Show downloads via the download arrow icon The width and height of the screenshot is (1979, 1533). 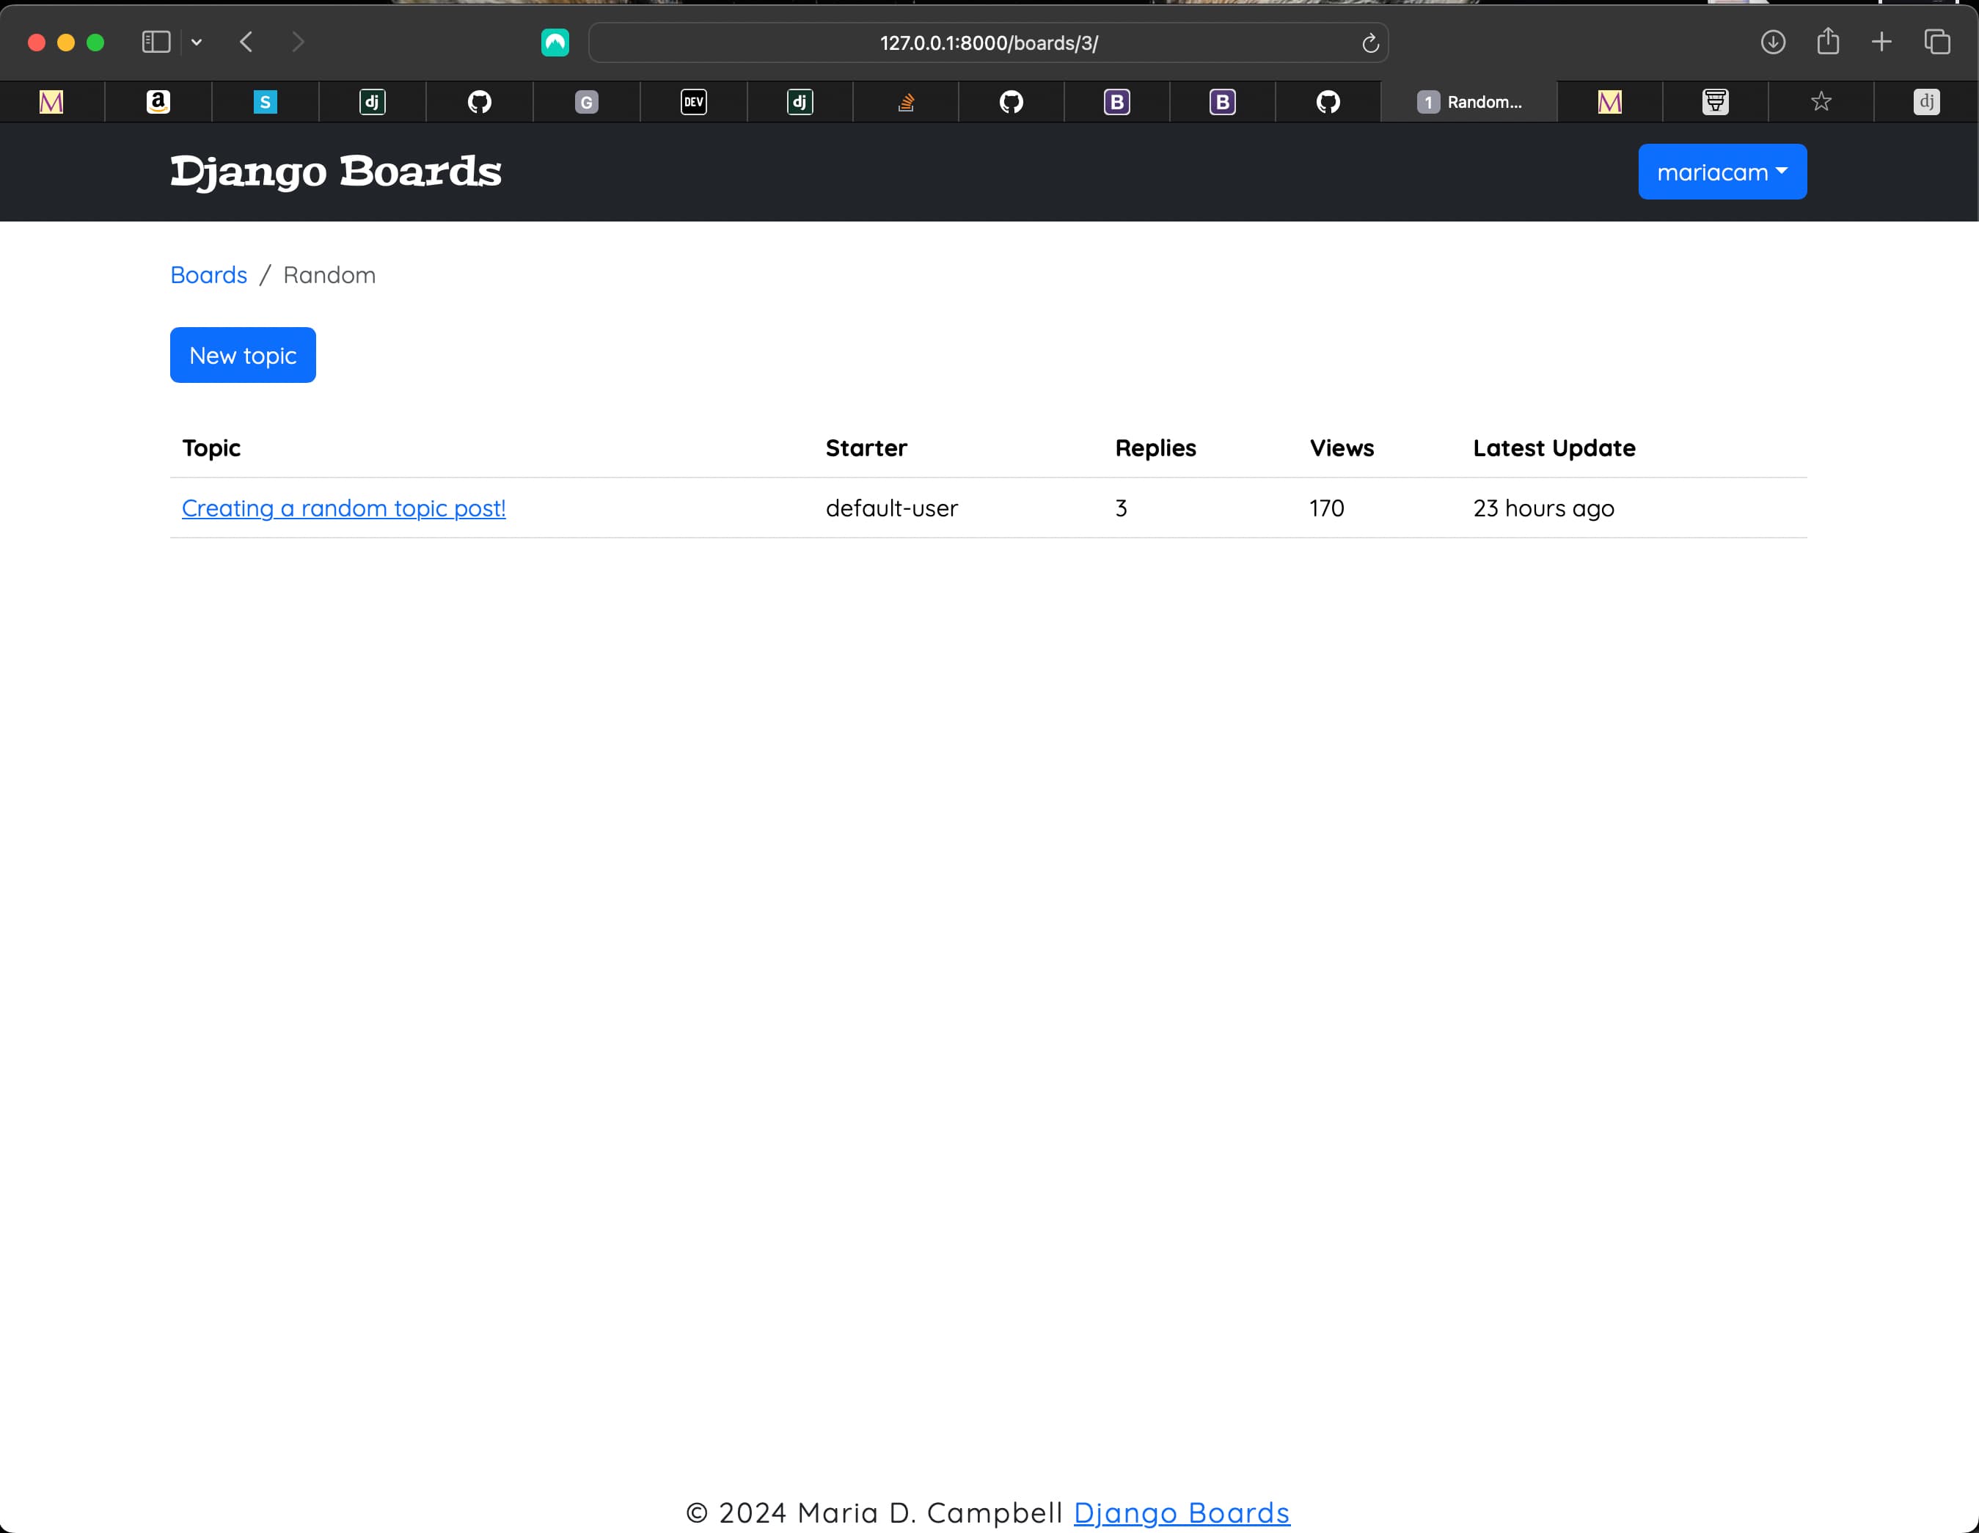[1772, 42]
